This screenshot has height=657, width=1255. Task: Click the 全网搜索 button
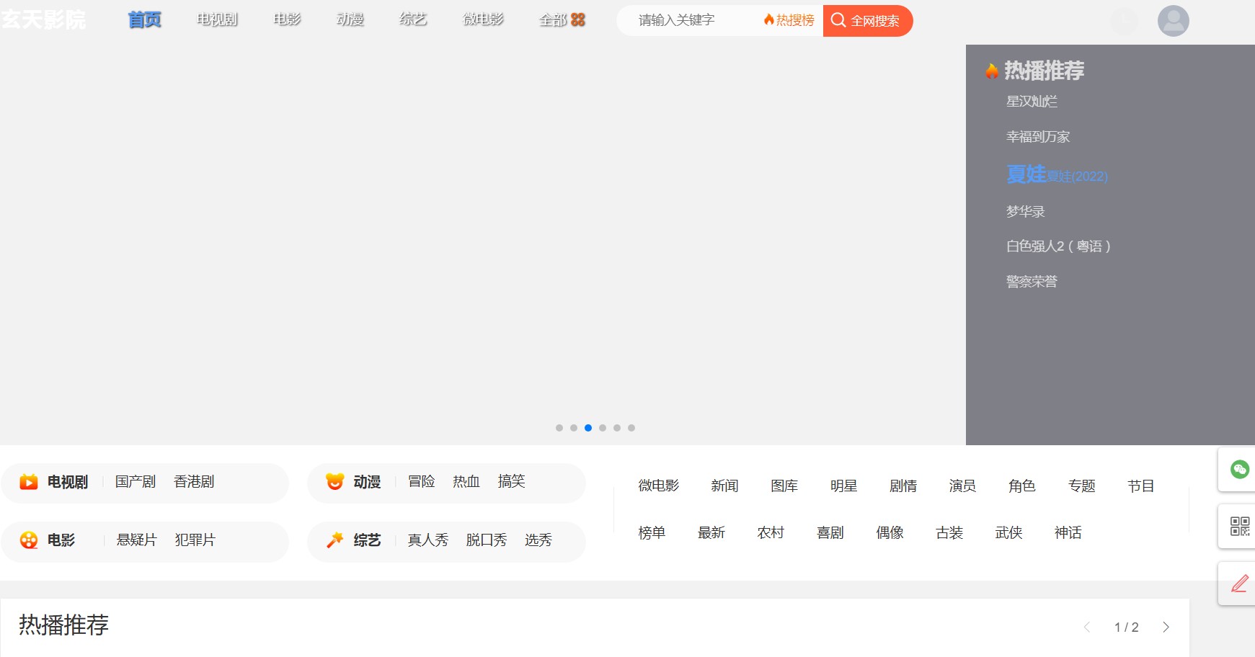pyautogui.click(x=868, y=21)
